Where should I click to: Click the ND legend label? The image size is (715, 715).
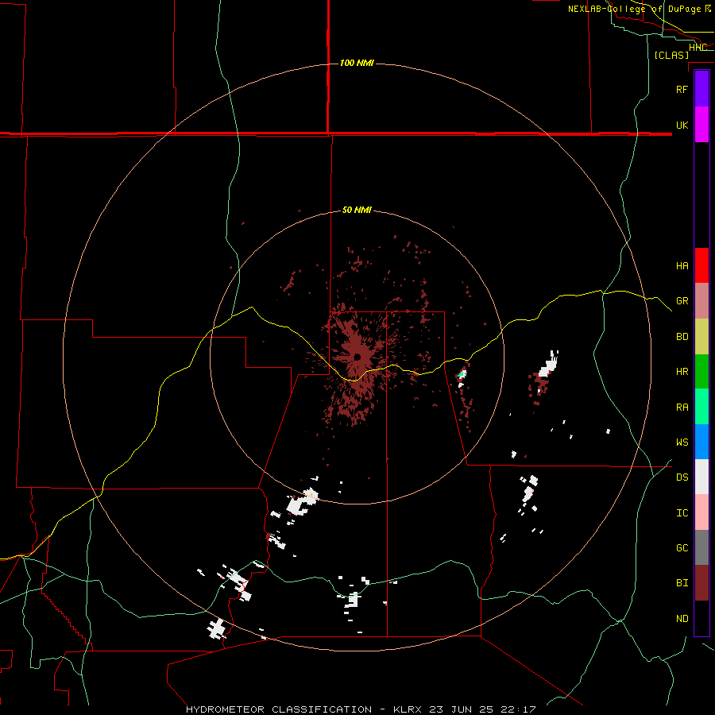(x=682, y=619)
